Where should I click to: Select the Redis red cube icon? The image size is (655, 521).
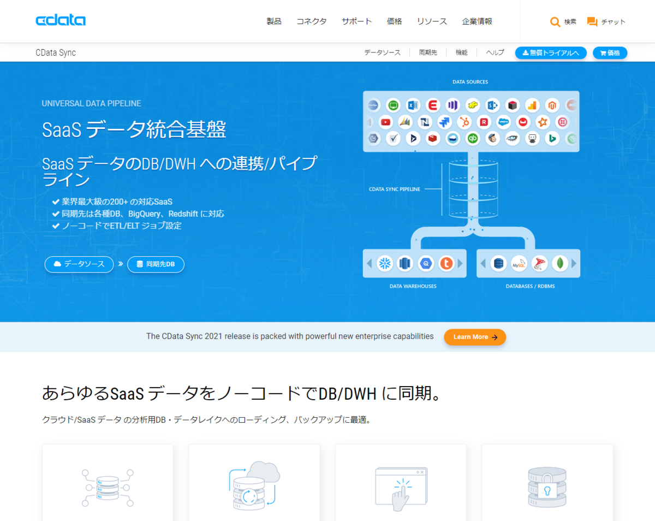pyautogui.click(x=433, y=139)
